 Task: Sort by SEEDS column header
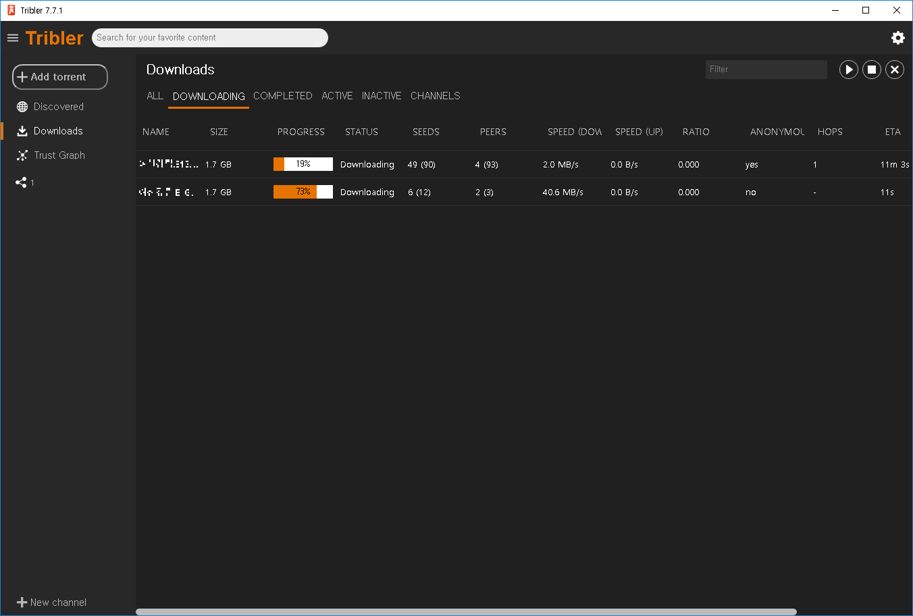(426, 132)
